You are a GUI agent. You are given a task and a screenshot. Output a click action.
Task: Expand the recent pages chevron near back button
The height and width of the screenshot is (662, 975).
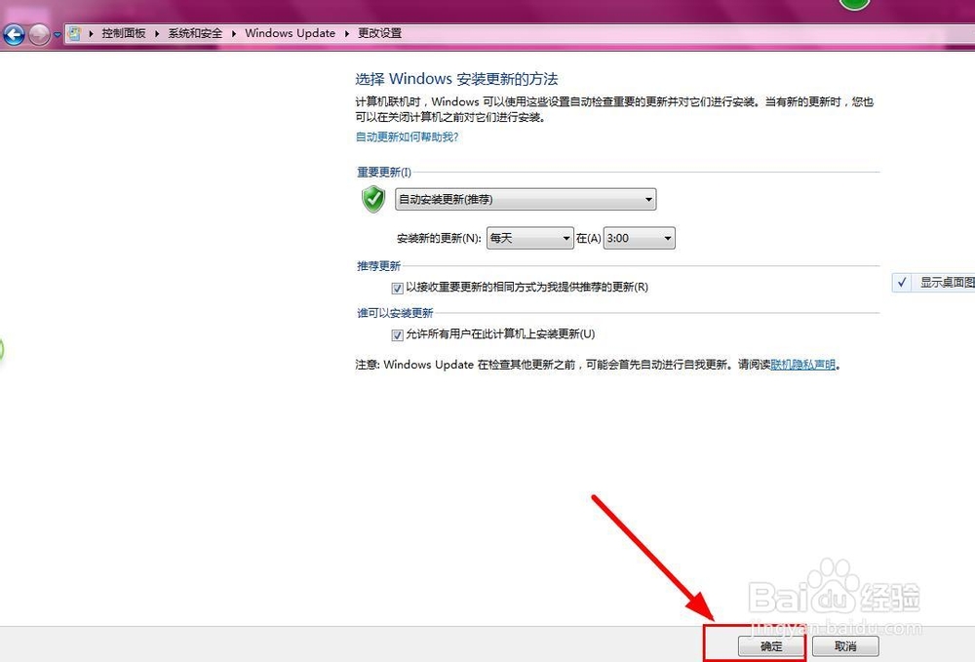56,34
